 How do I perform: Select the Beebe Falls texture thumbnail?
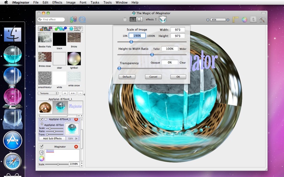click(x=45, y=38)
